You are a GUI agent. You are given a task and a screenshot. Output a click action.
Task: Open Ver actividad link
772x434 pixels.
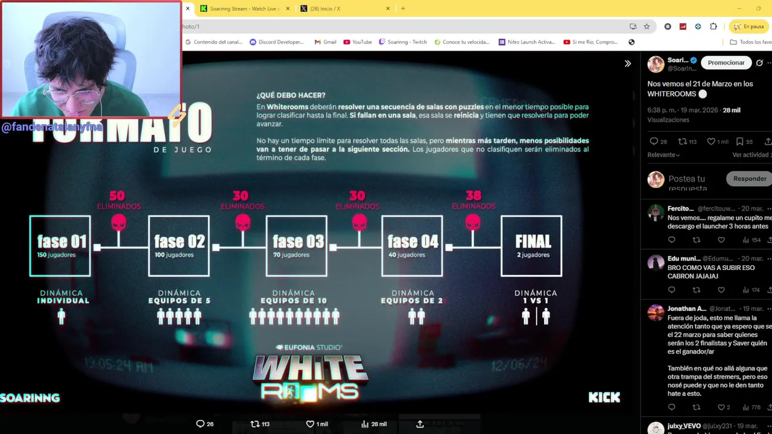click(751, 155)
